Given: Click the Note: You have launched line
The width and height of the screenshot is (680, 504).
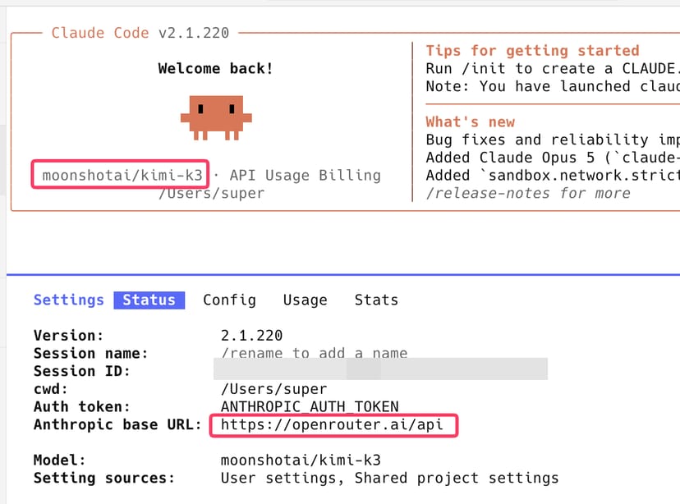Looking at the screenshot, I should click(553, 86).
